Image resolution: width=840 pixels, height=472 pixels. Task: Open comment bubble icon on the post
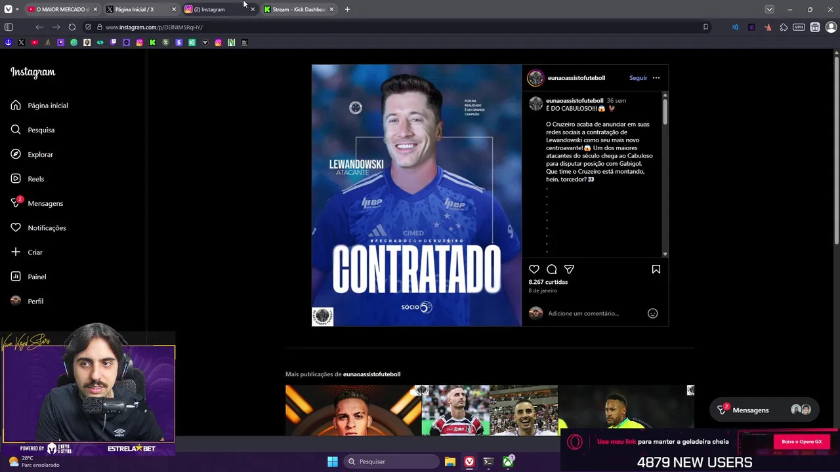click(552, 269)
